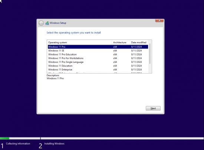Viewport: 204px width, 150px height.
Task: Close the Windows Setup dialog
Action: click(159, 20)
